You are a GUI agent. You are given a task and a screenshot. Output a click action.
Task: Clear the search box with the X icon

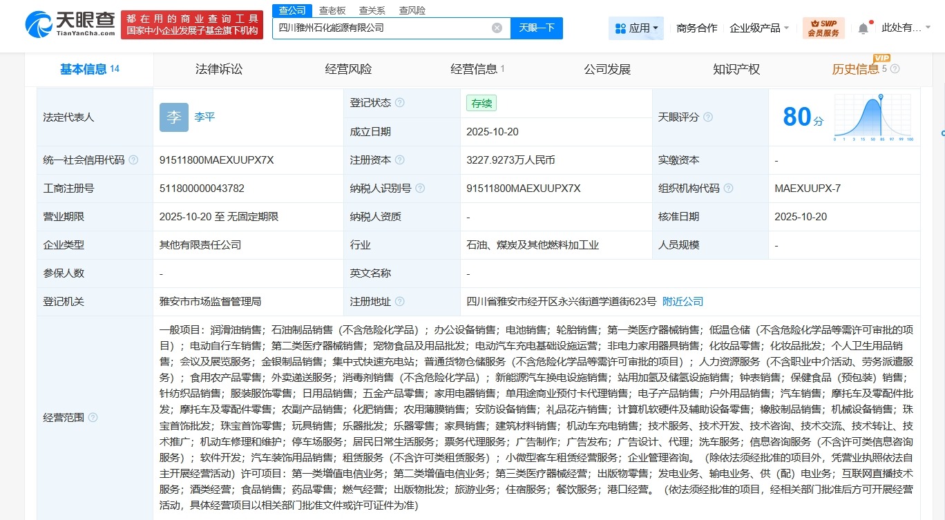tap(495, 28)
